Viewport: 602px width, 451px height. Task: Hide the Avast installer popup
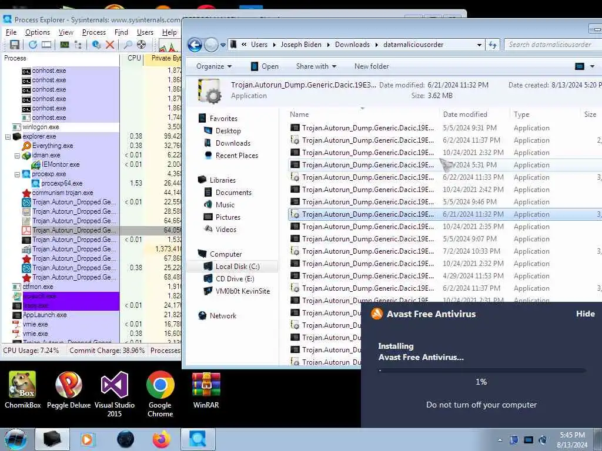pyautogui.click(x=585, y=314)
